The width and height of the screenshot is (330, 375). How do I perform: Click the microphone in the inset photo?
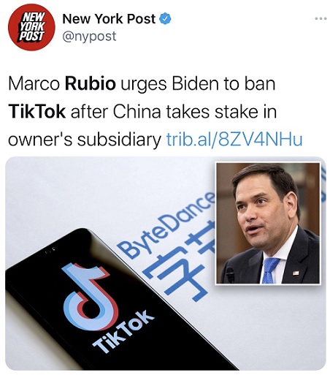point(230,275)
